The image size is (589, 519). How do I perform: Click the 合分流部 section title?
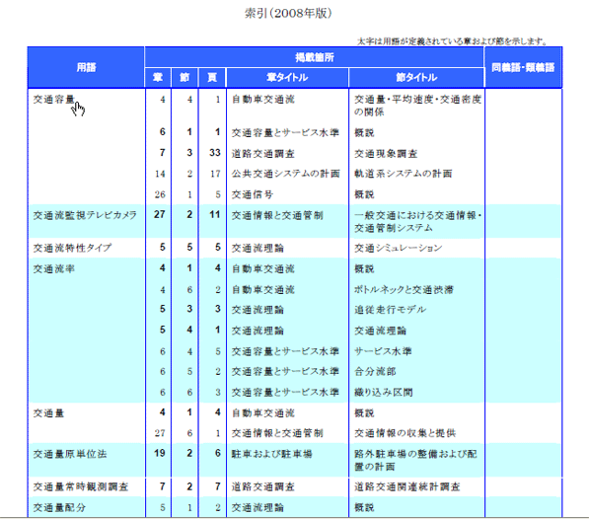(x=375, y=371)
